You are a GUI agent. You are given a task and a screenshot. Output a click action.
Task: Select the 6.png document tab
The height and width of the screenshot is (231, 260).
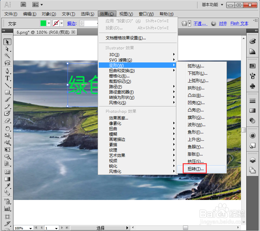[x=43, y=32]
